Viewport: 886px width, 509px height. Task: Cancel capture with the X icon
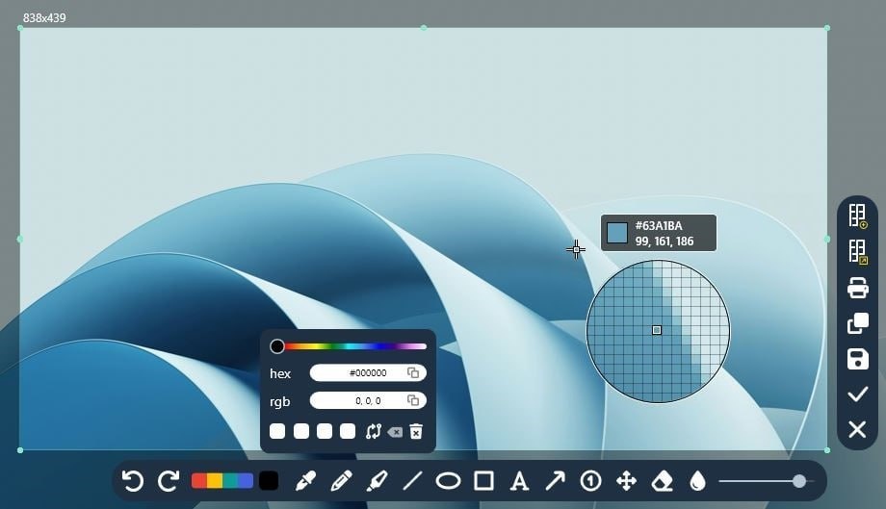point(858,430)
